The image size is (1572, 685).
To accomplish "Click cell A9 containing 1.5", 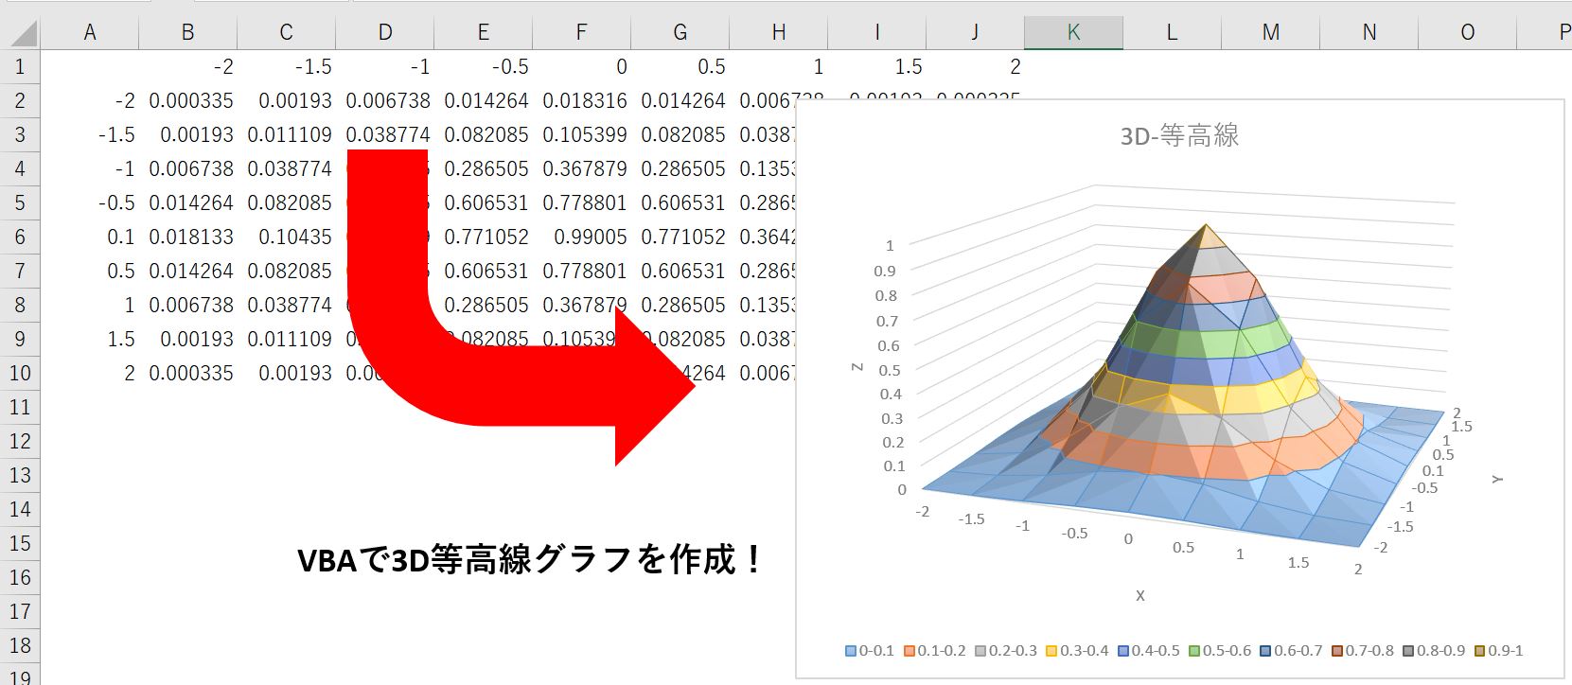I will [90, 340].
